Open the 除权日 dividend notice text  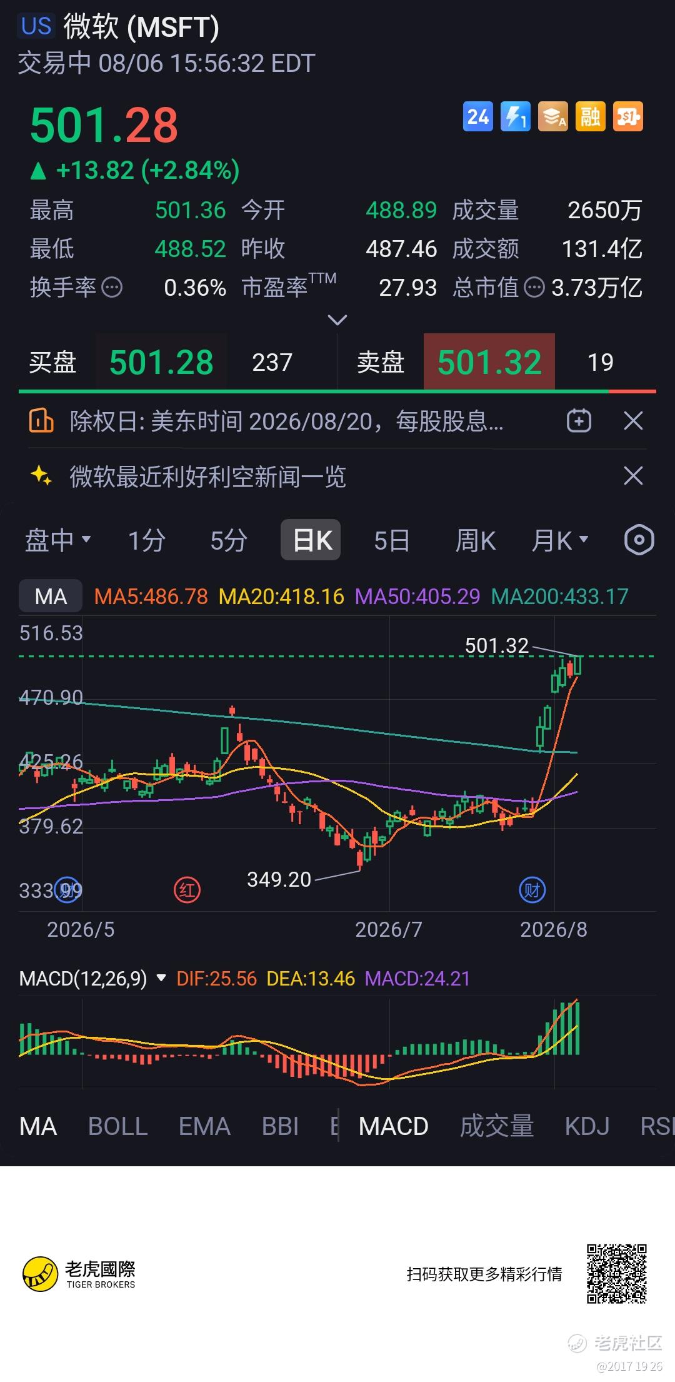[286, 421]
